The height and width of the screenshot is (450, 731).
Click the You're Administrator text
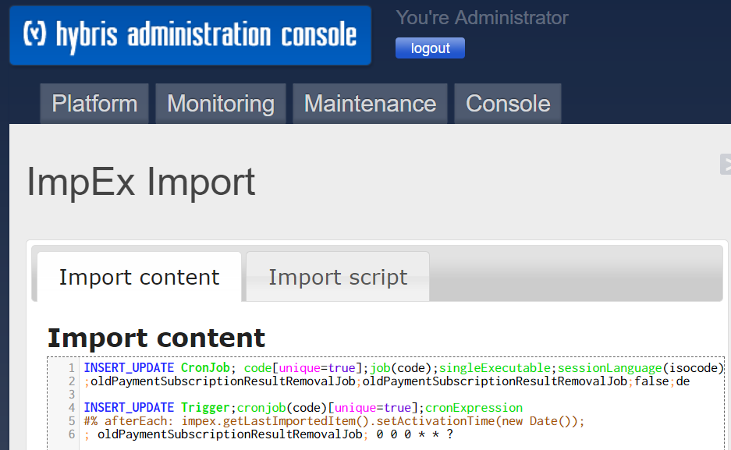pos(482,18)
